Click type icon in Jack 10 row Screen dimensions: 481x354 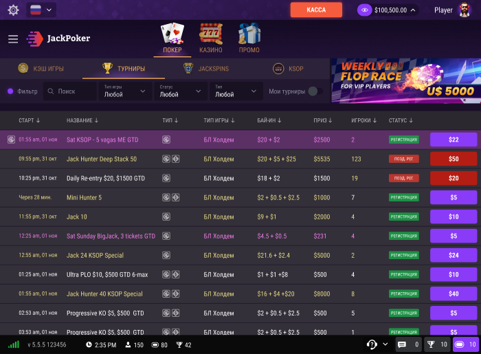click(x=166, y=217)
